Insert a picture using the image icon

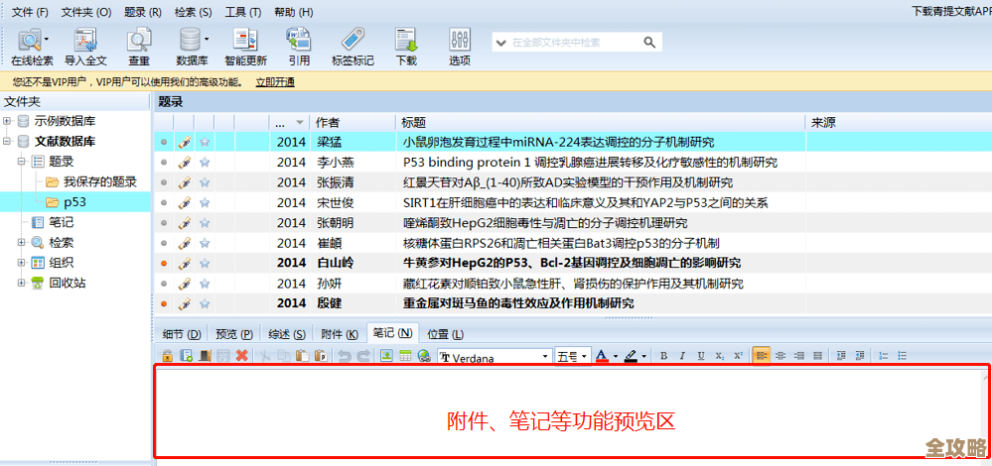point(386,356)
